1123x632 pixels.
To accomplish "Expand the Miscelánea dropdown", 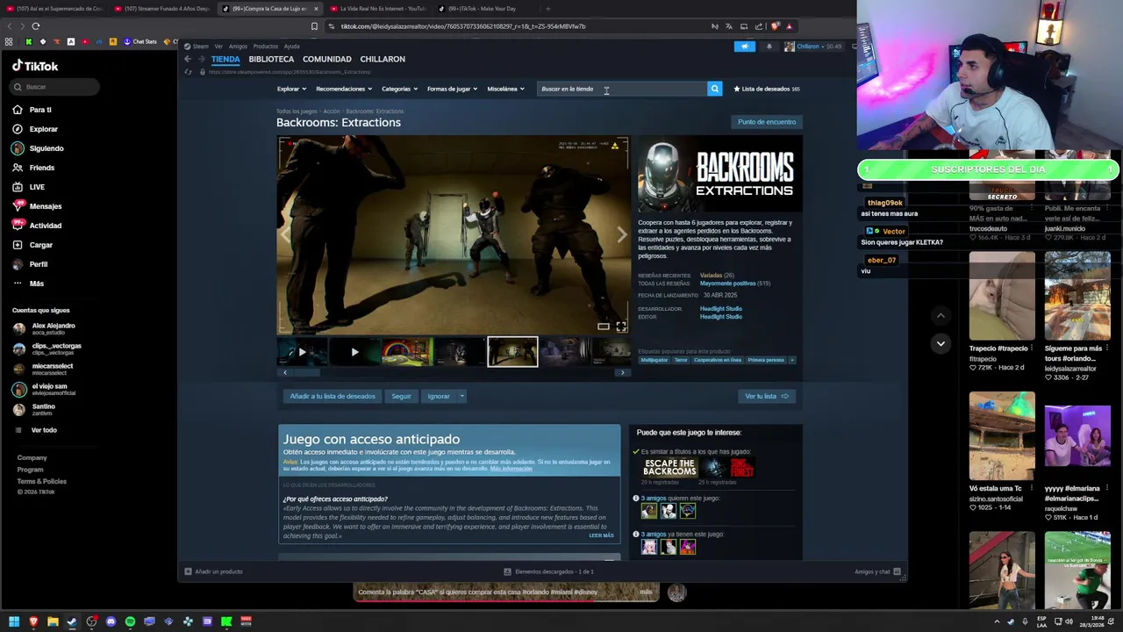I will (x=505, y=89).
